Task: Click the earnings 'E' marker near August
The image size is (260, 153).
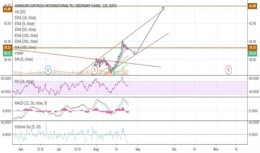Action: pyautogui.click(x=95, y=70)
